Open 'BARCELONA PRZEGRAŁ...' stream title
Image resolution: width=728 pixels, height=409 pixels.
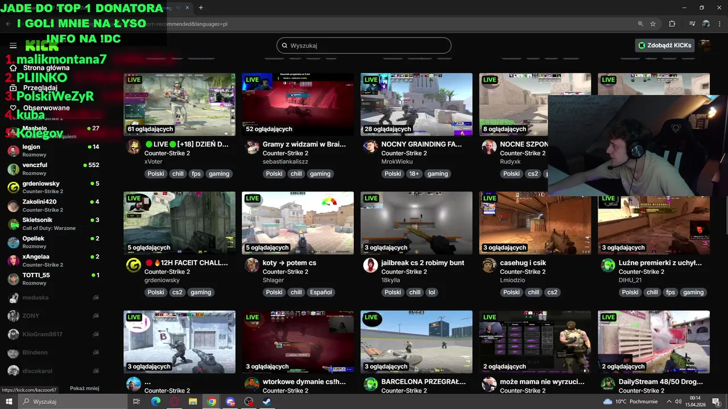pos(424,382)
